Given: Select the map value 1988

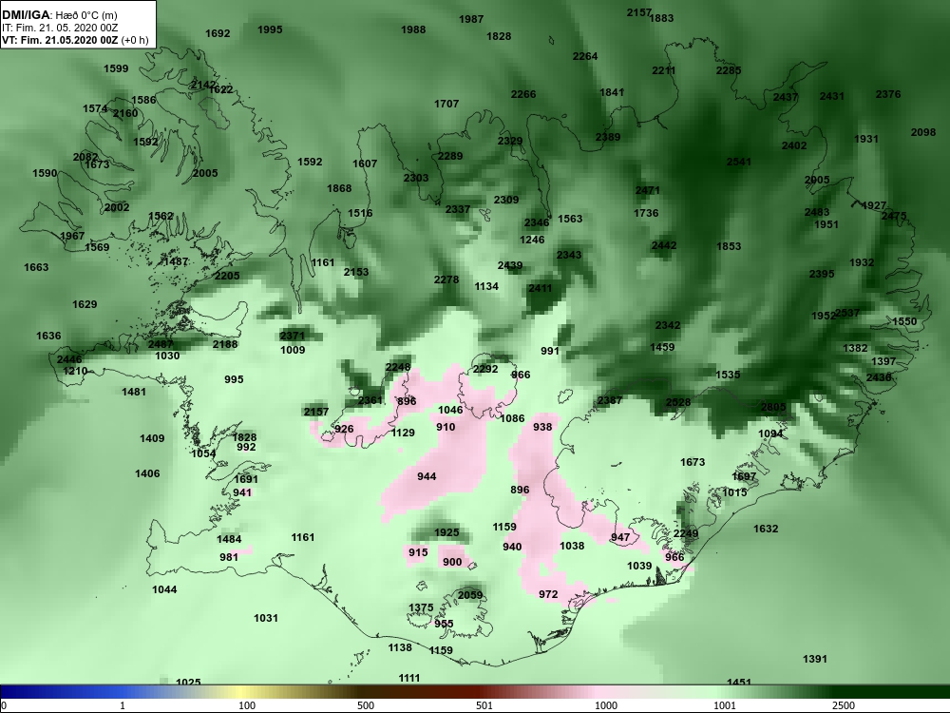Looking at the screenshot, I should pyautogui.click(x=413, y=29).
